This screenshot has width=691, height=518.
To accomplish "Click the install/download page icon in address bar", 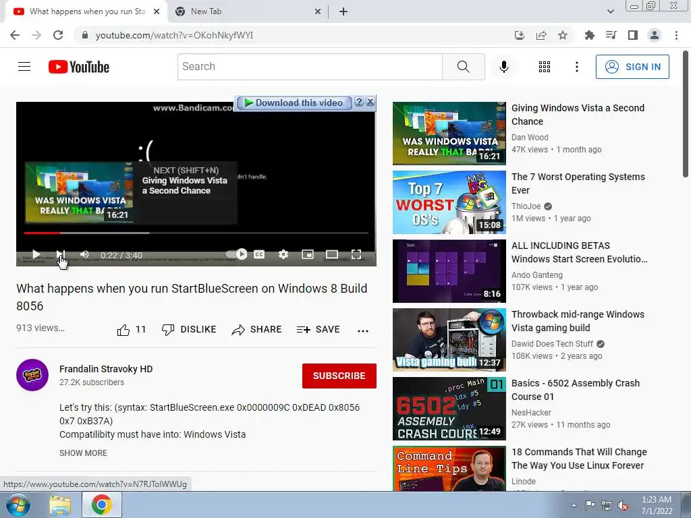I will tap(519, 35).
